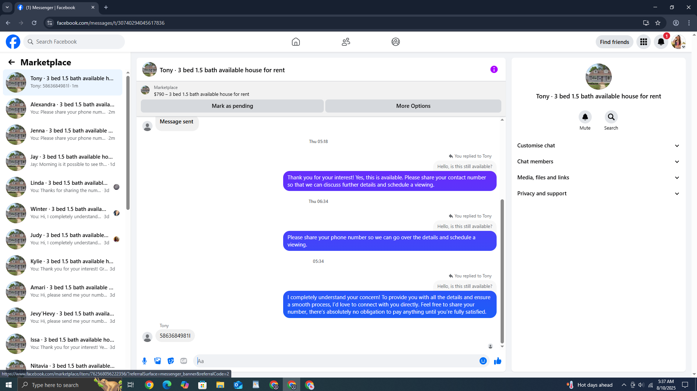Send a thumbs-up like
The height and width of the screenshot is (391, 697).
pyautogui.click(x=498, y=361)
